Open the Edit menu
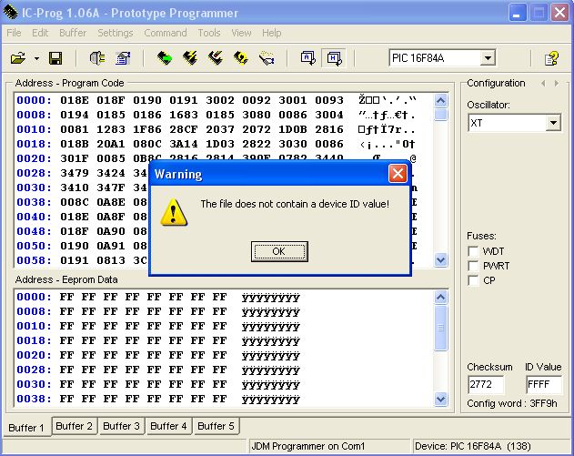This screenshot has width=574, height=456. tap(40, 33)
